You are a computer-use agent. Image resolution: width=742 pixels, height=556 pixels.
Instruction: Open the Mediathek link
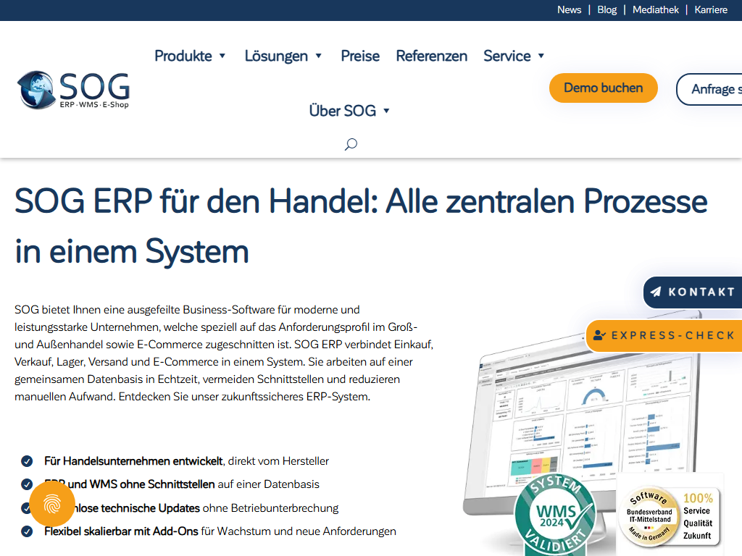click(x=655, y=10)
